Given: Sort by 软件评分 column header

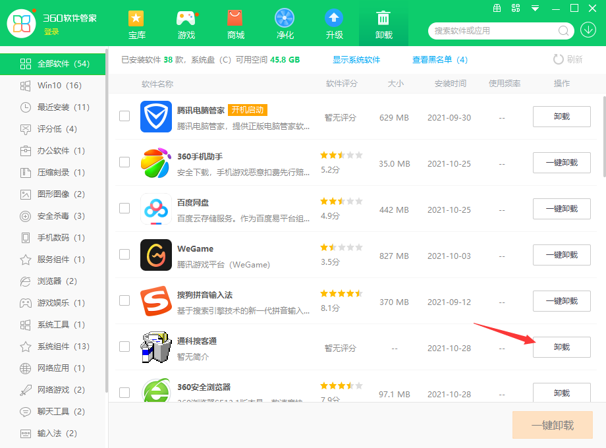Looking at the screenshot, I should point(342,84).
